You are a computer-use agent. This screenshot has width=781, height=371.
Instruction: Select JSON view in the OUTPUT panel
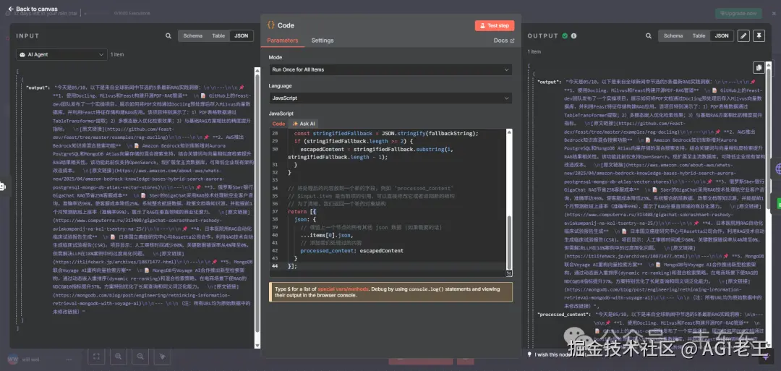pyautogui.click(x=722, y=36)
